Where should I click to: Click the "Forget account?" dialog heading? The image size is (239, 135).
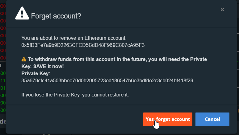56,16
